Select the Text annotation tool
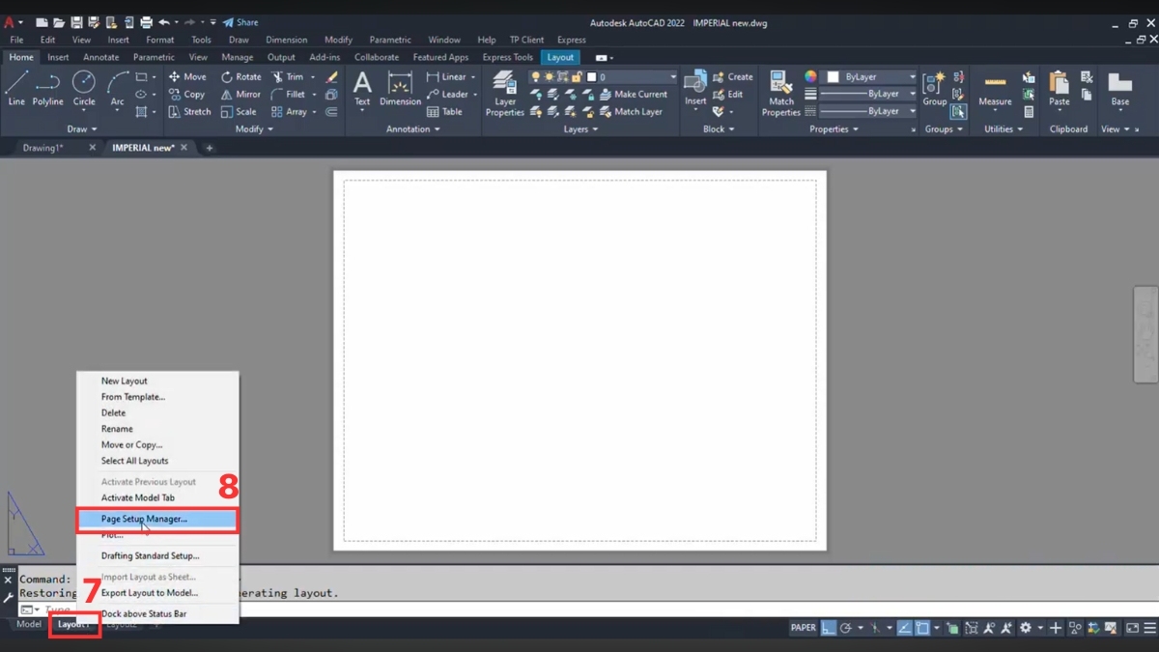The width and height of the screenshot is (1159, 652). pyautogui.click(x=362, y=87)
